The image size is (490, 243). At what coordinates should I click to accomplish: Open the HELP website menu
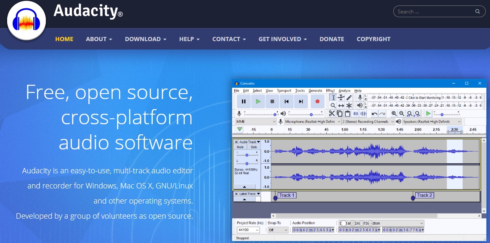coord(189,39)
